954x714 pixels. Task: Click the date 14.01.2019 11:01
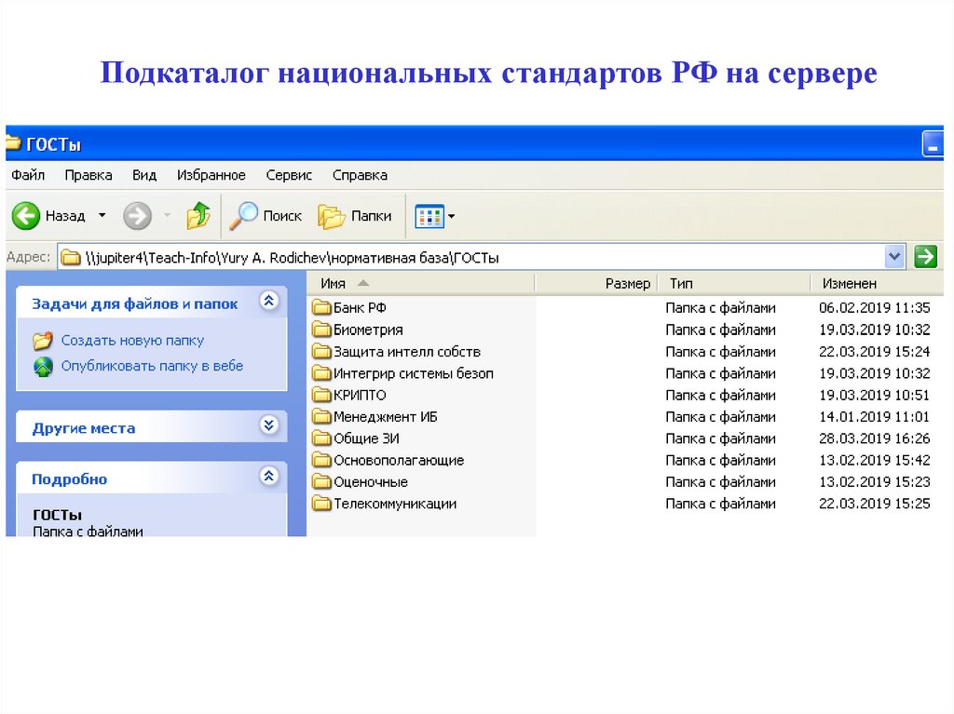click(x=874, y=417)
